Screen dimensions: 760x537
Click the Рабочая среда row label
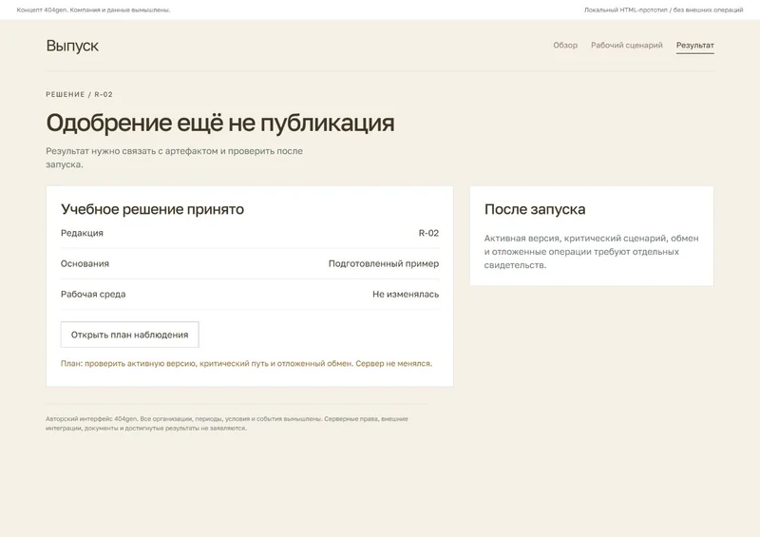point(93,294)
